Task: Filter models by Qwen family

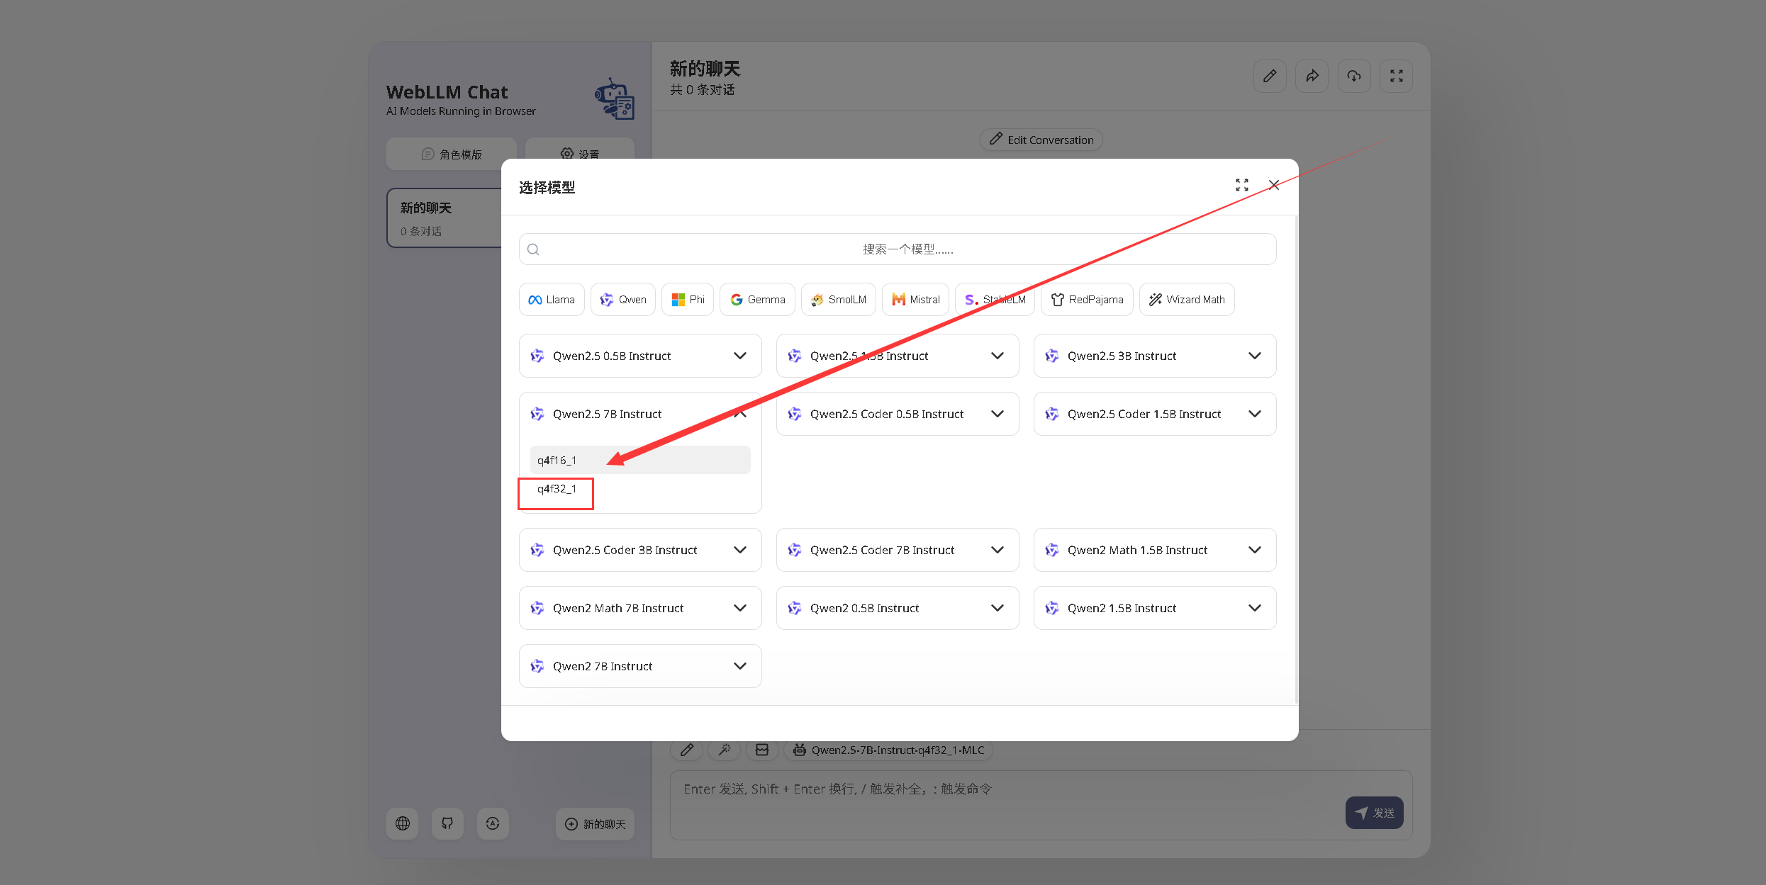Action: (x=623, y=300)
